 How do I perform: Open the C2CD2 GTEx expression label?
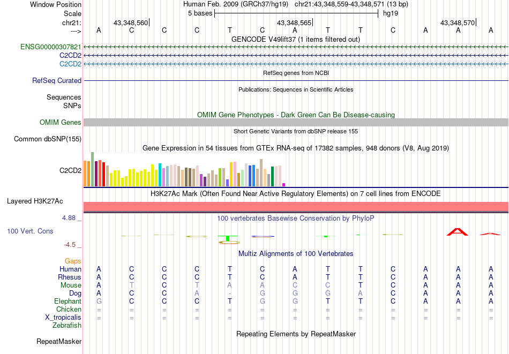coord(70,170)
